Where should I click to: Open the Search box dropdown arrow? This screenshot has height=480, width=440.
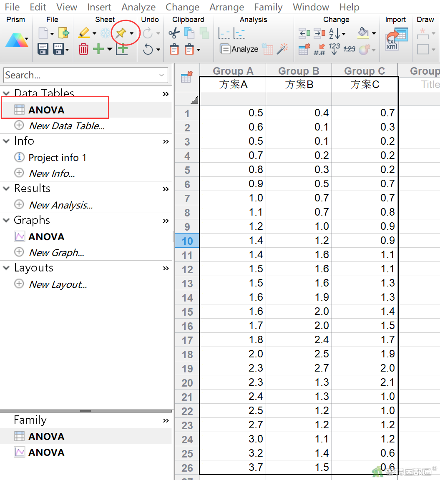click(161, 75)
